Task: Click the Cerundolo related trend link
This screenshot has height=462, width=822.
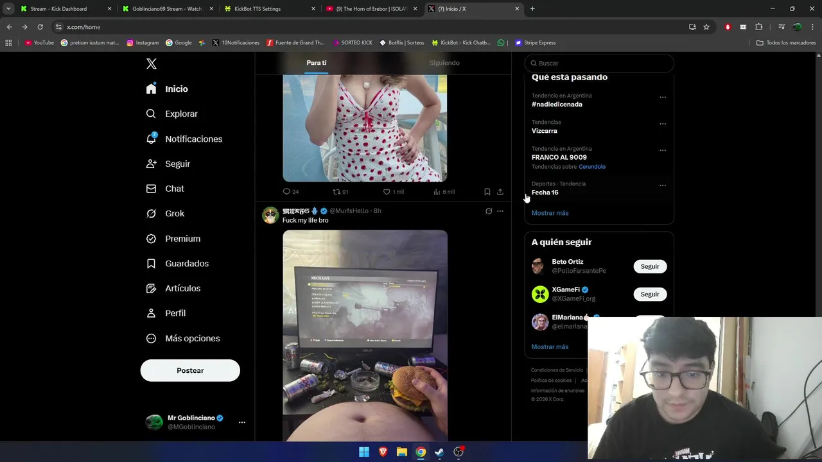Action: (592, 167)
